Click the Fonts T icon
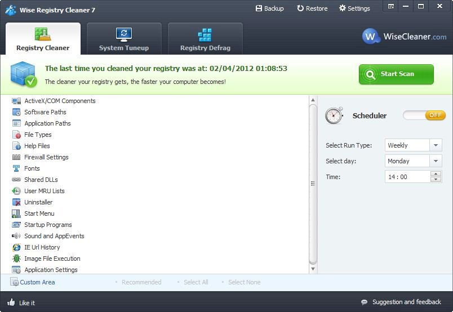Screen dimensions: 453x312 (16, 168)
